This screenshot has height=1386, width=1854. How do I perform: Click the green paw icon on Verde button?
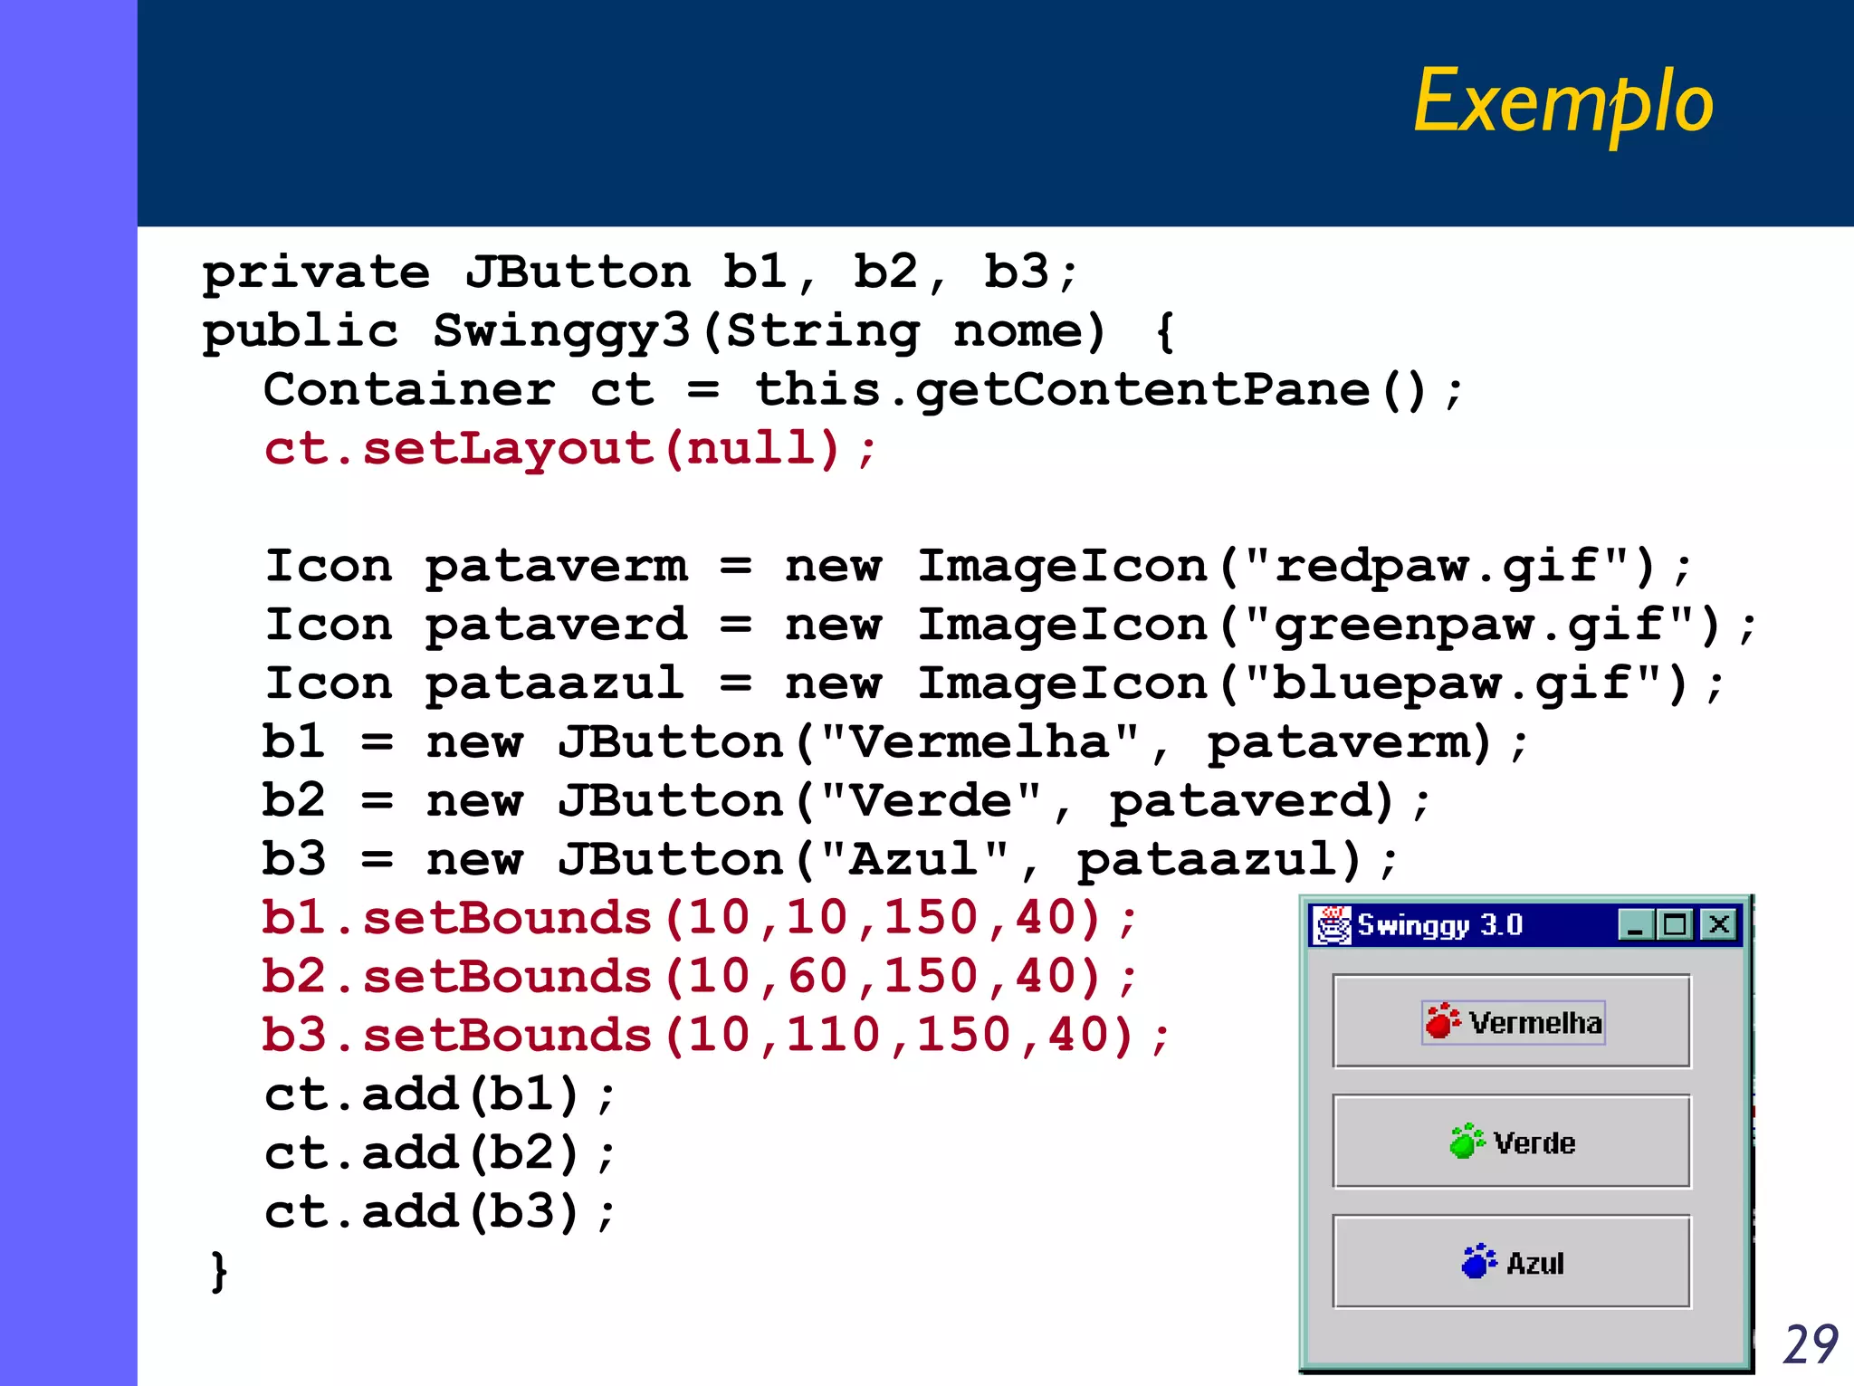pyautogui.click(x=1467, y=1141)
